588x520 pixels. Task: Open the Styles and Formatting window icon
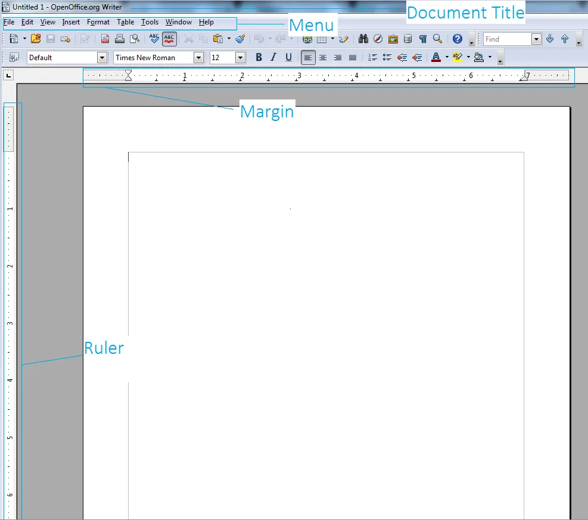14,57
